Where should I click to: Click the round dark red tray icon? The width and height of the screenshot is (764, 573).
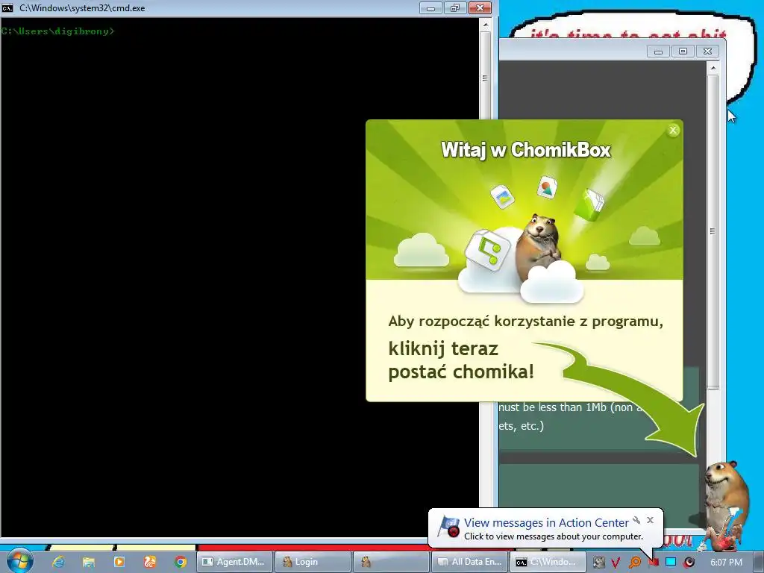pyautogui.click(x=689, y=563)
